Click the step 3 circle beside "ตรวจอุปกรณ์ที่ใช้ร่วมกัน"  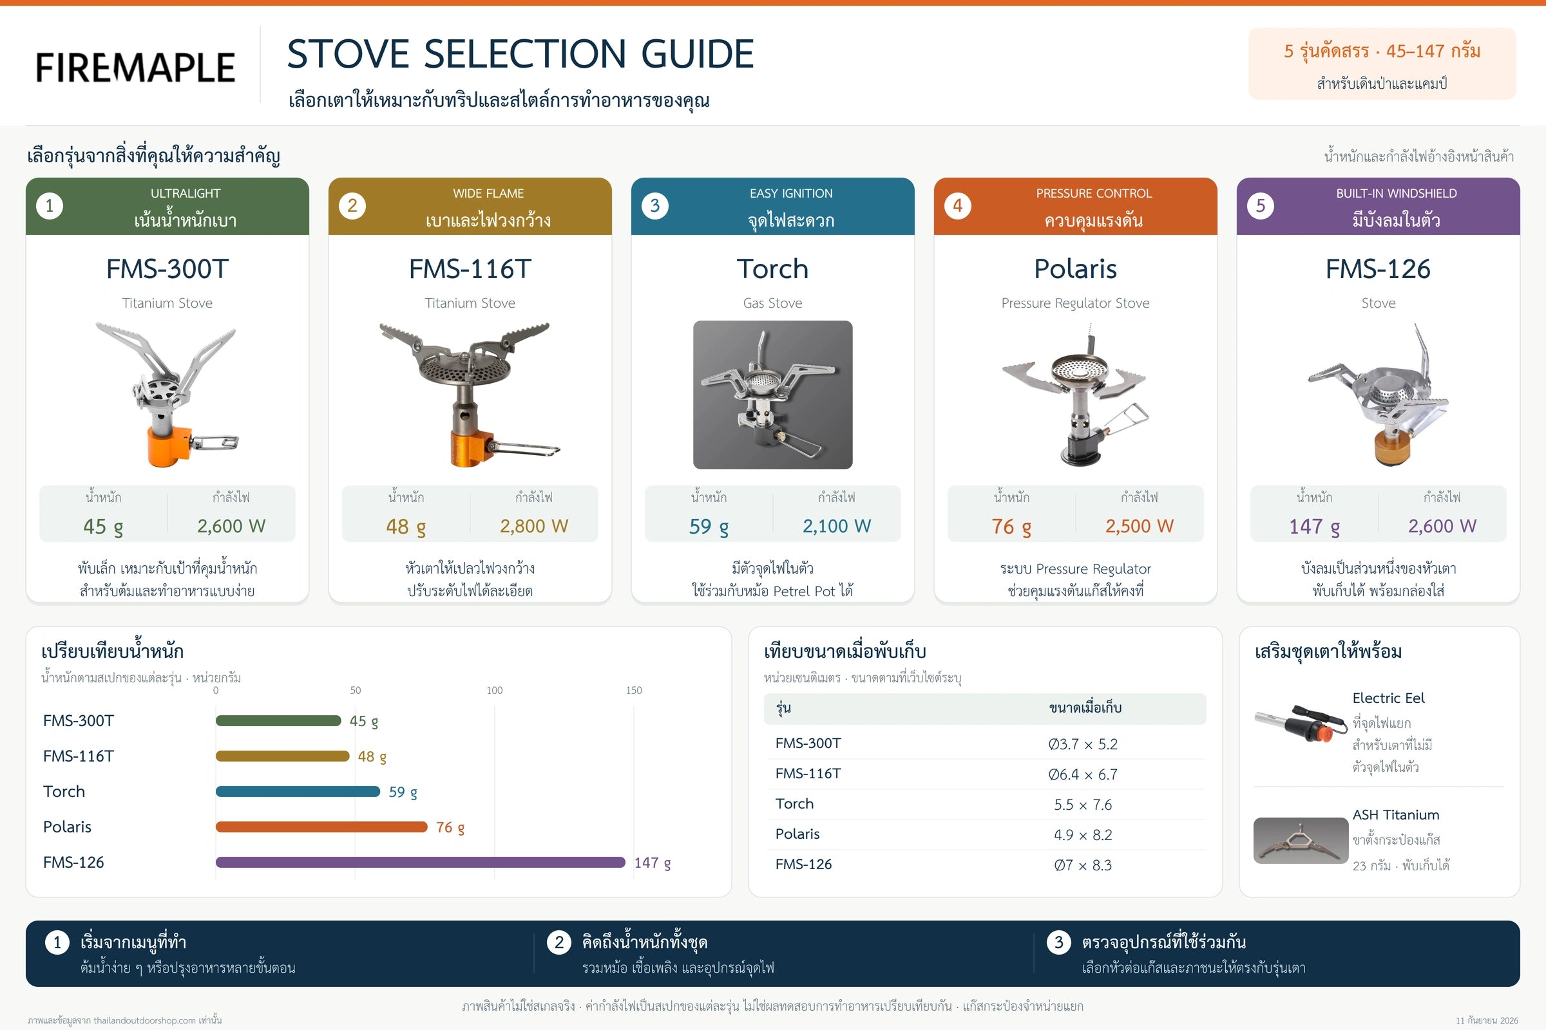coord(1058,942)
